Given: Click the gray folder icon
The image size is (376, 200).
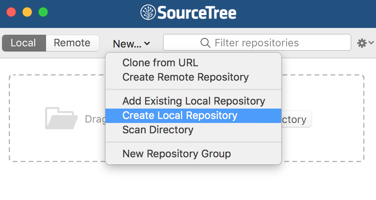Looking at the screenshot, I should [61, 118].
